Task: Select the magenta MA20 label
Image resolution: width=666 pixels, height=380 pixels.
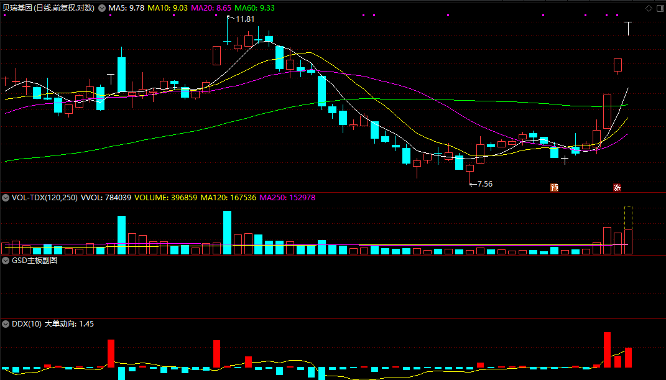Action: [x=210, y=8]
